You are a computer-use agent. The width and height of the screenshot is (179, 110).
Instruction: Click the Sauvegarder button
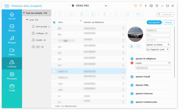(154, 22)
